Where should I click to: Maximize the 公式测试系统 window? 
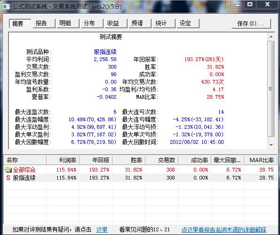[250, 4]
